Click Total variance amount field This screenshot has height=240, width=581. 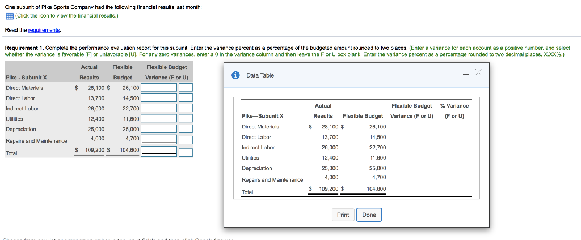159,152
